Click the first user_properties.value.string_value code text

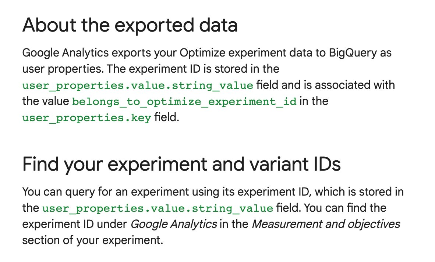pos(138,85)
